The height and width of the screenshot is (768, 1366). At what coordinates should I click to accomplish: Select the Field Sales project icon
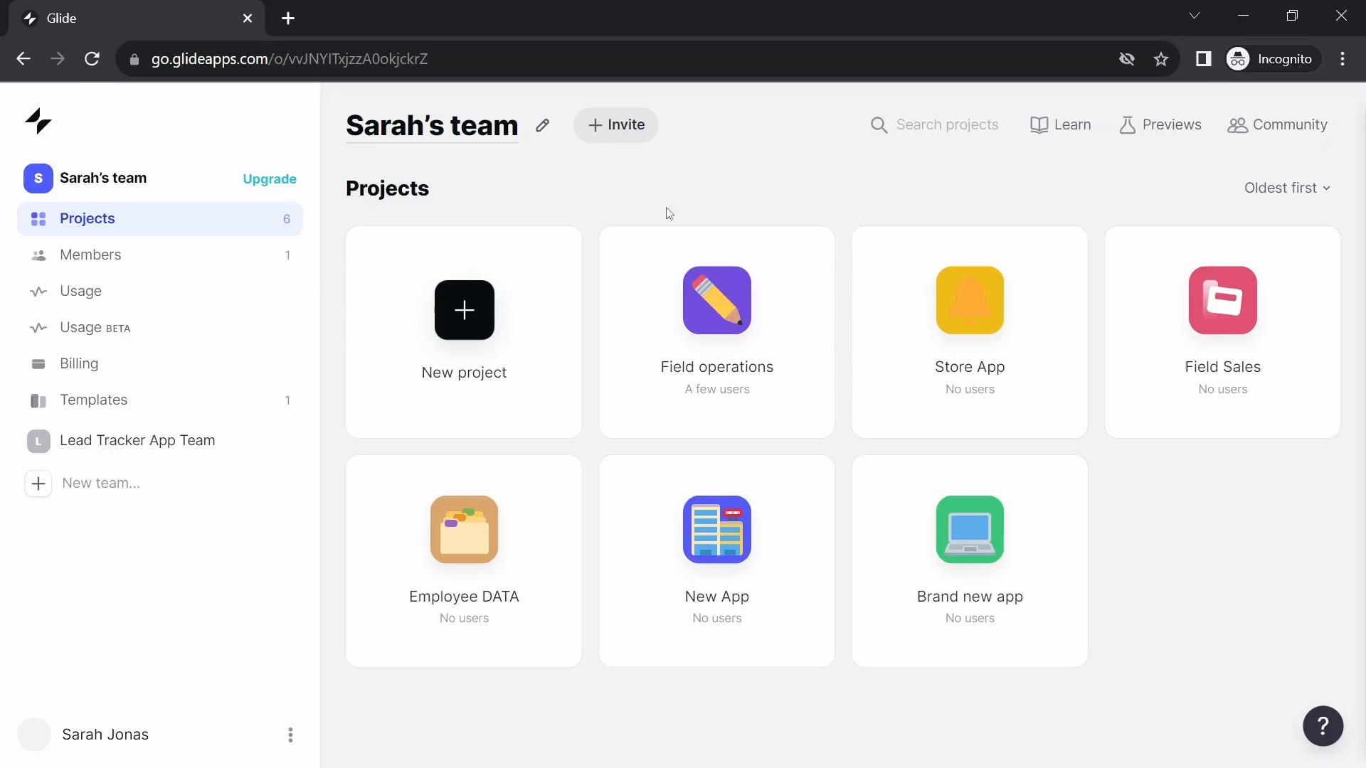1222,300
